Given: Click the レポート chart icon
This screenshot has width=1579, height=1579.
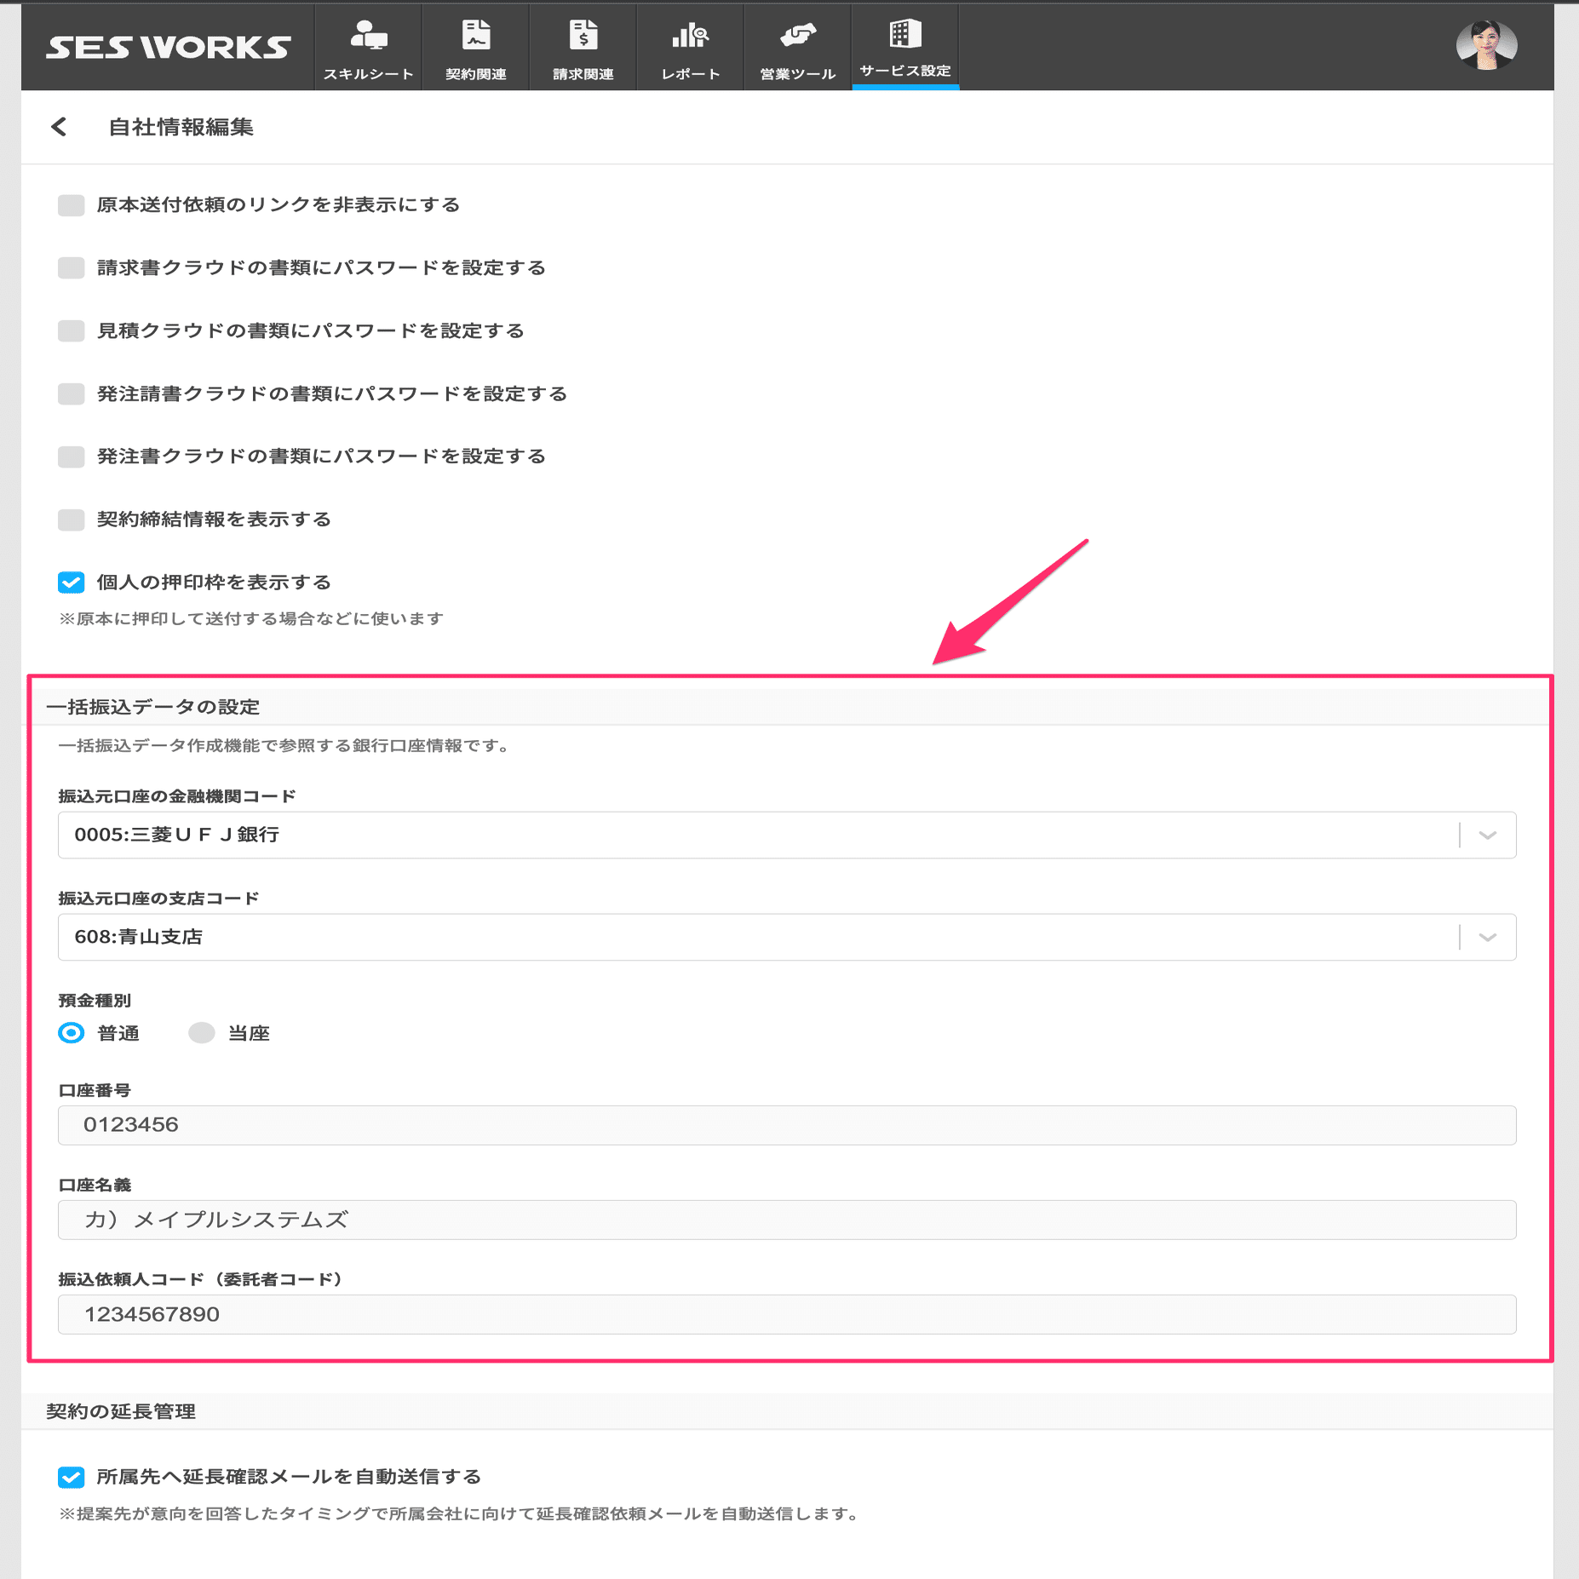Looking at the screenshot, I should click(690, 47).
